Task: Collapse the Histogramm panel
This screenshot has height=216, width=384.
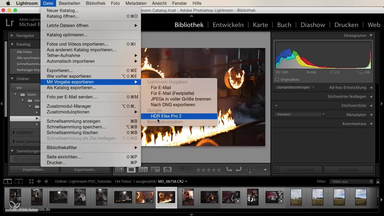Action: [x=371, y=35]
